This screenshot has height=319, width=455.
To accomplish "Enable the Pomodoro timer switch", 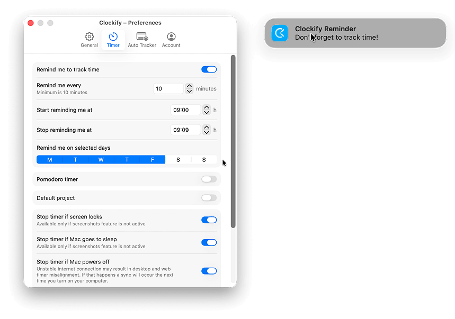I will point(209,179).
